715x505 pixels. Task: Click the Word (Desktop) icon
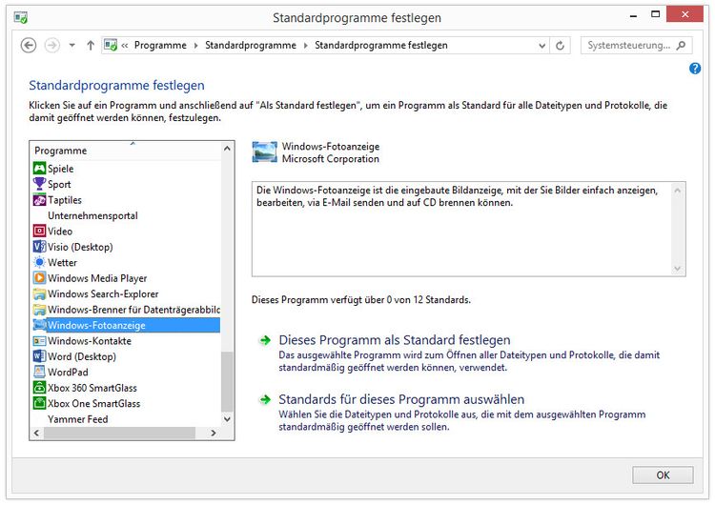[40, 356]
